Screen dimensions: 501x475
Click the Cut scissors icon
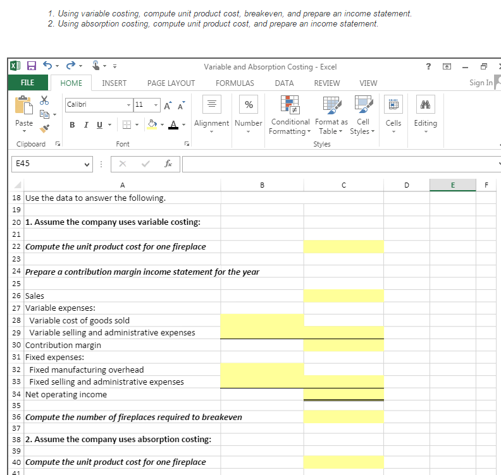[44, 101]
